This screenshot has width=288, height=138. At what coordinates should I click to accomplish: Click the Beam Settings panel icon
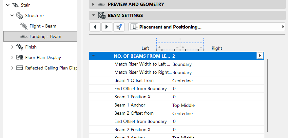point(102,15)
